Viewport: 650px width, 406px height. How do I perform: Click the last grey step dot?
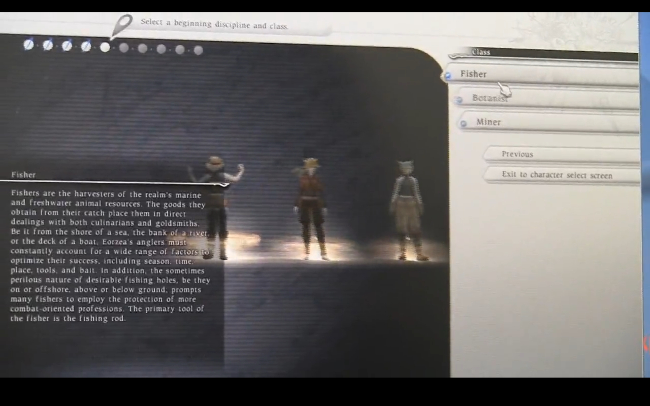(198, 50)
